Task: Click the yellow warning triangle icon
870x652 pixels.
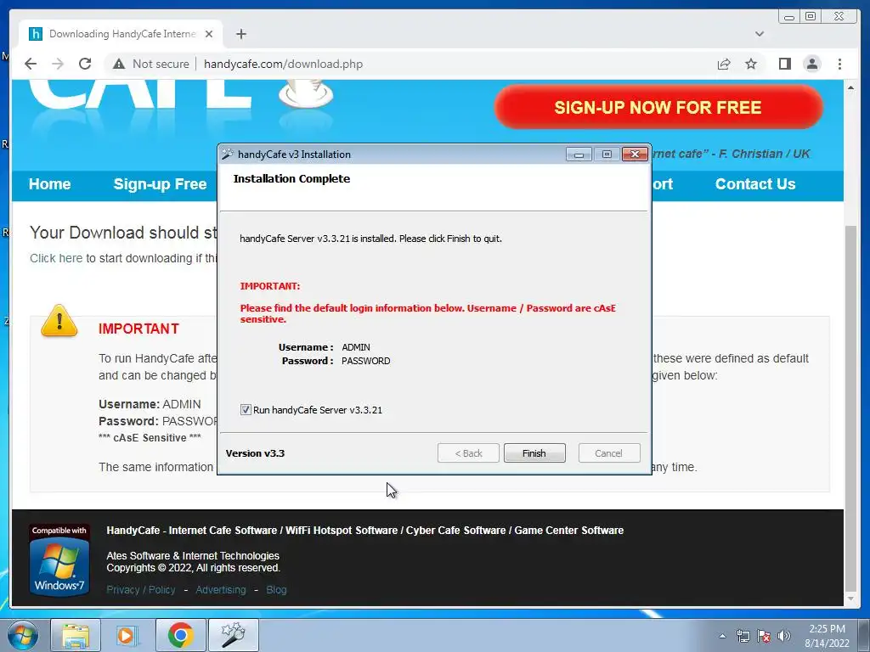Action: 59,320
